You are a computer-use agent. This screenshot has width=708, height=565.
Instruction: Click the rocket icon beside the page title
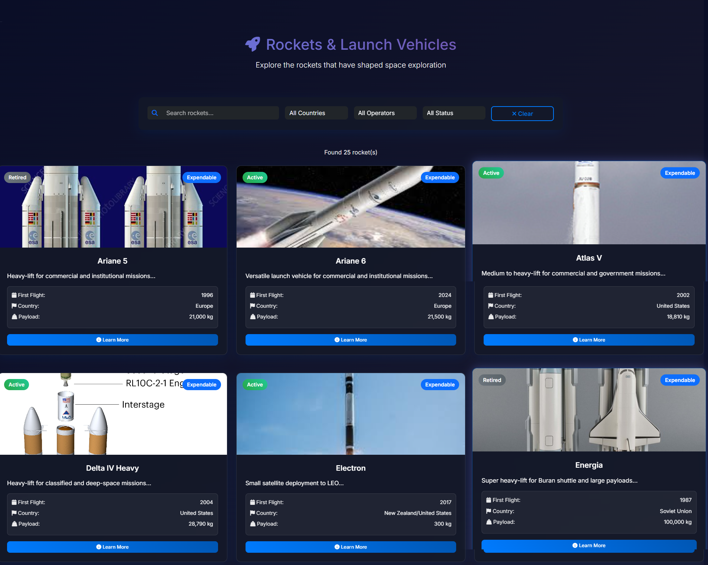coord(253,44)
